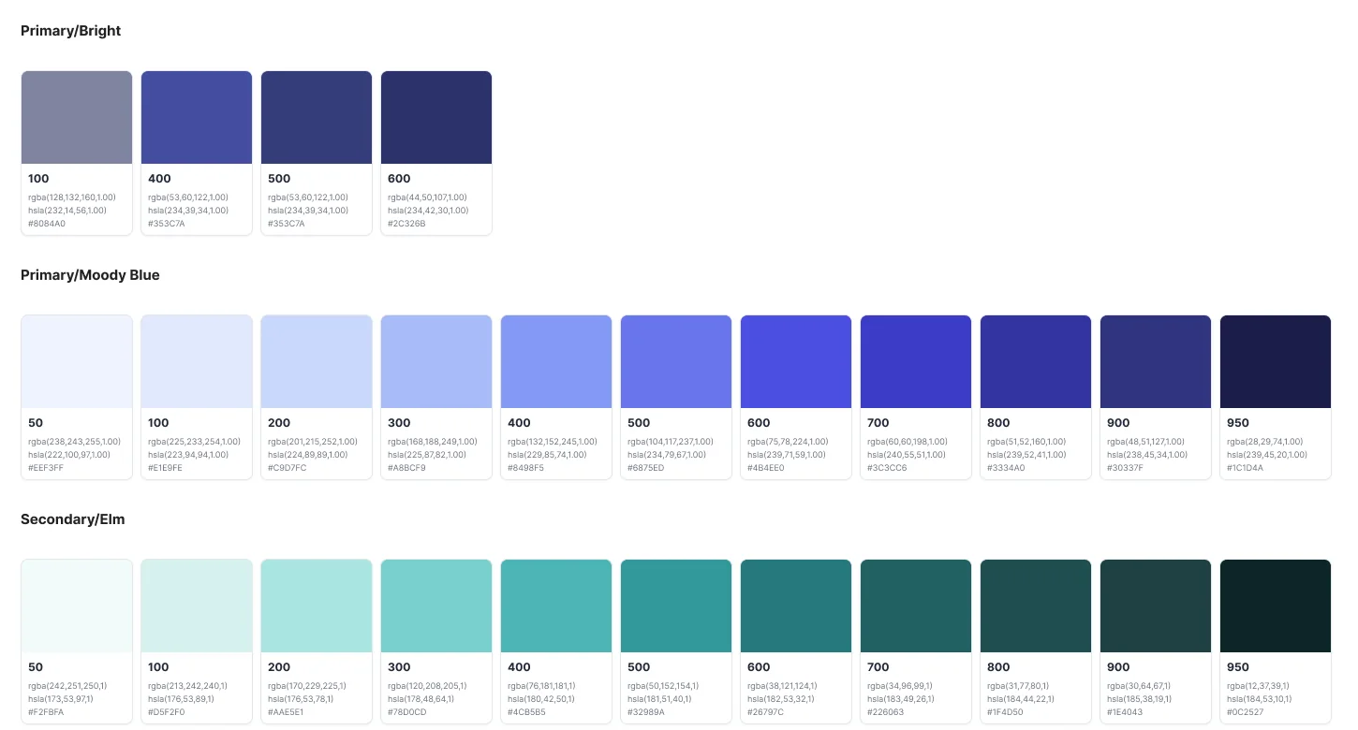
Task: Select the Secondary/Elm 800 color swatch
Action: click(x=1036, y=606)
